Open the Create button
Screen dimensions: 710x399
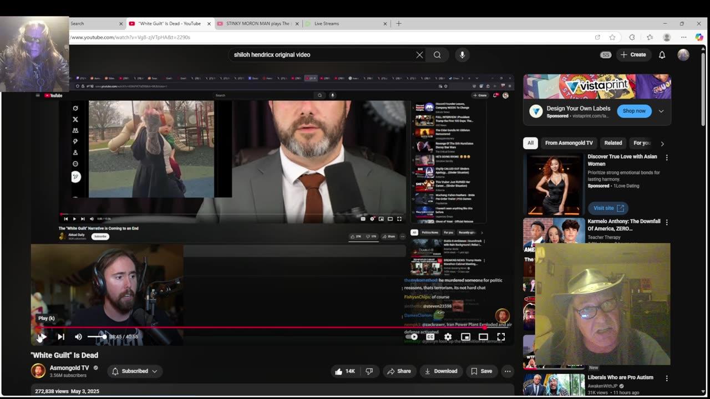pos(633,55)
